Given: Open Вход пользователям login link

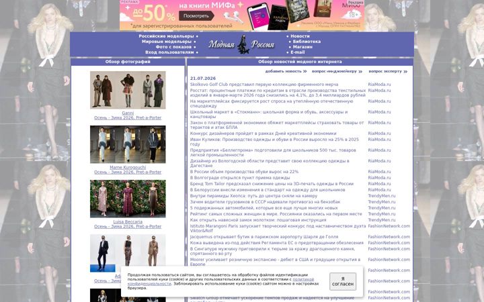Looking at the screenshot, I should pyautogui.click(x=169, y=52).
